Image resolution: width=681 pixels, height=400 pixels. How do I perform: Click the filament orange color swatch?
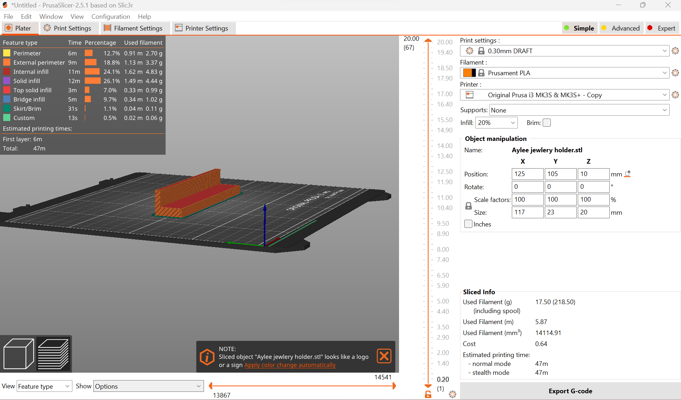(x=469, y=73)
